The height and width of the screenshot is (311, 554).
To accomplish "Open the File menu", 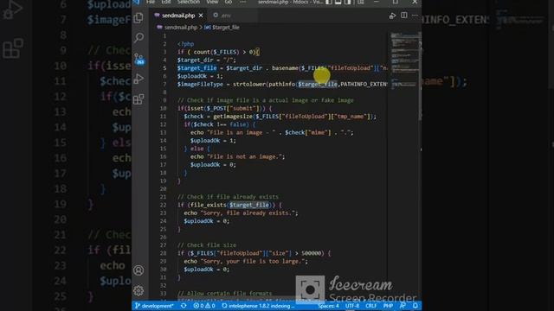I will (151, 2).
